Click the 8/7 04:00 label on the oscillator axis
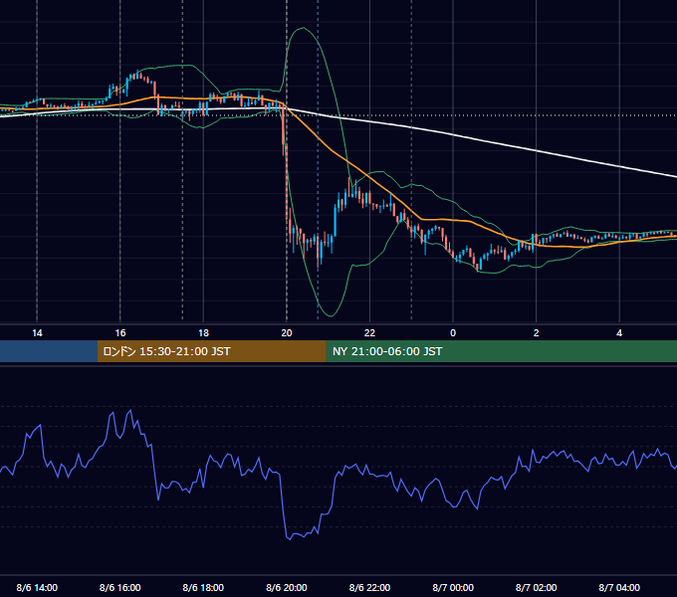 (619, 587)
